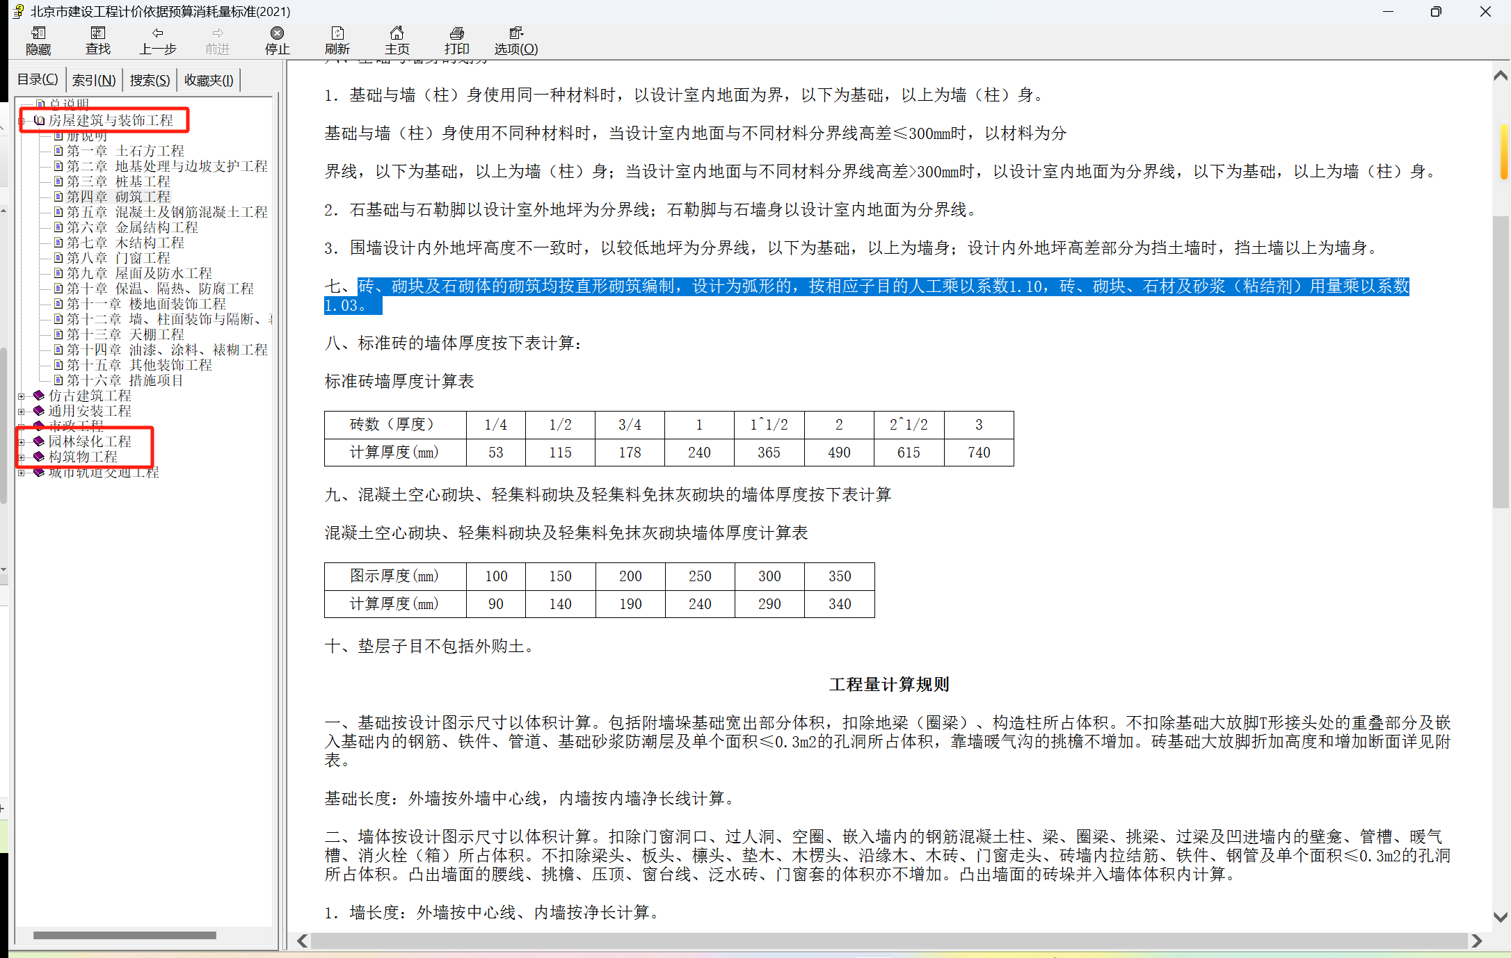This screenshot has height=958, width=1511.
Task: Open 第十六章 措施项目 chapter
Action: click(x=125, y=380)
